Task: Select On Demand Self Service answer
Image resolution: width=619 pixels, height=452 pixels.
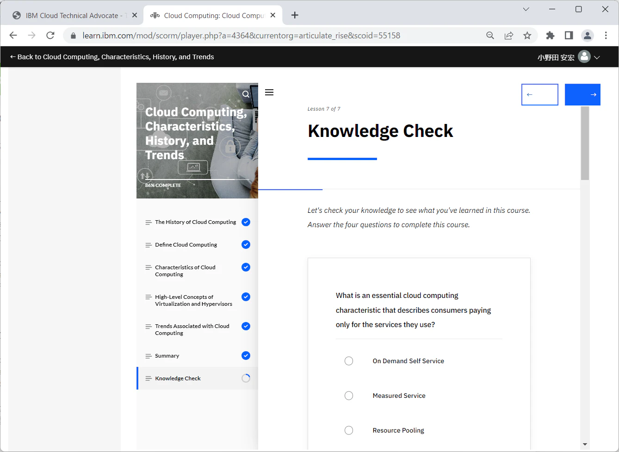Action: [349, 361]
